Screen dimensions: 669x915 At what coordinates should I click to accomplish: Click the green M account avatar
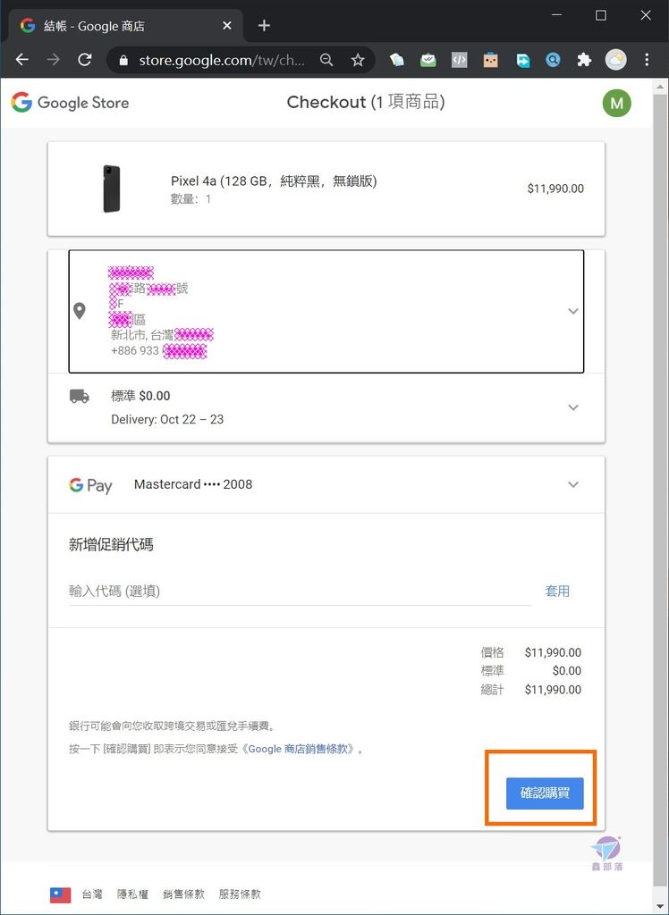pos(616,104)
